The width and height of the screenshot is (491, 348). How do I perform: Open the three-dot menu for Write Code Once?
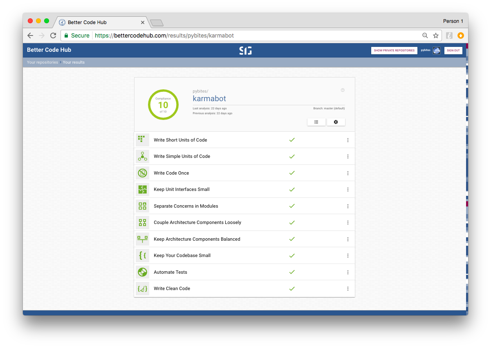point(348,173)
